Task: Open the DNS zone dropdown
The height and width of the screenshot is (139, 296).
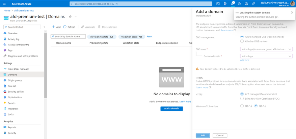Action: 266,49
